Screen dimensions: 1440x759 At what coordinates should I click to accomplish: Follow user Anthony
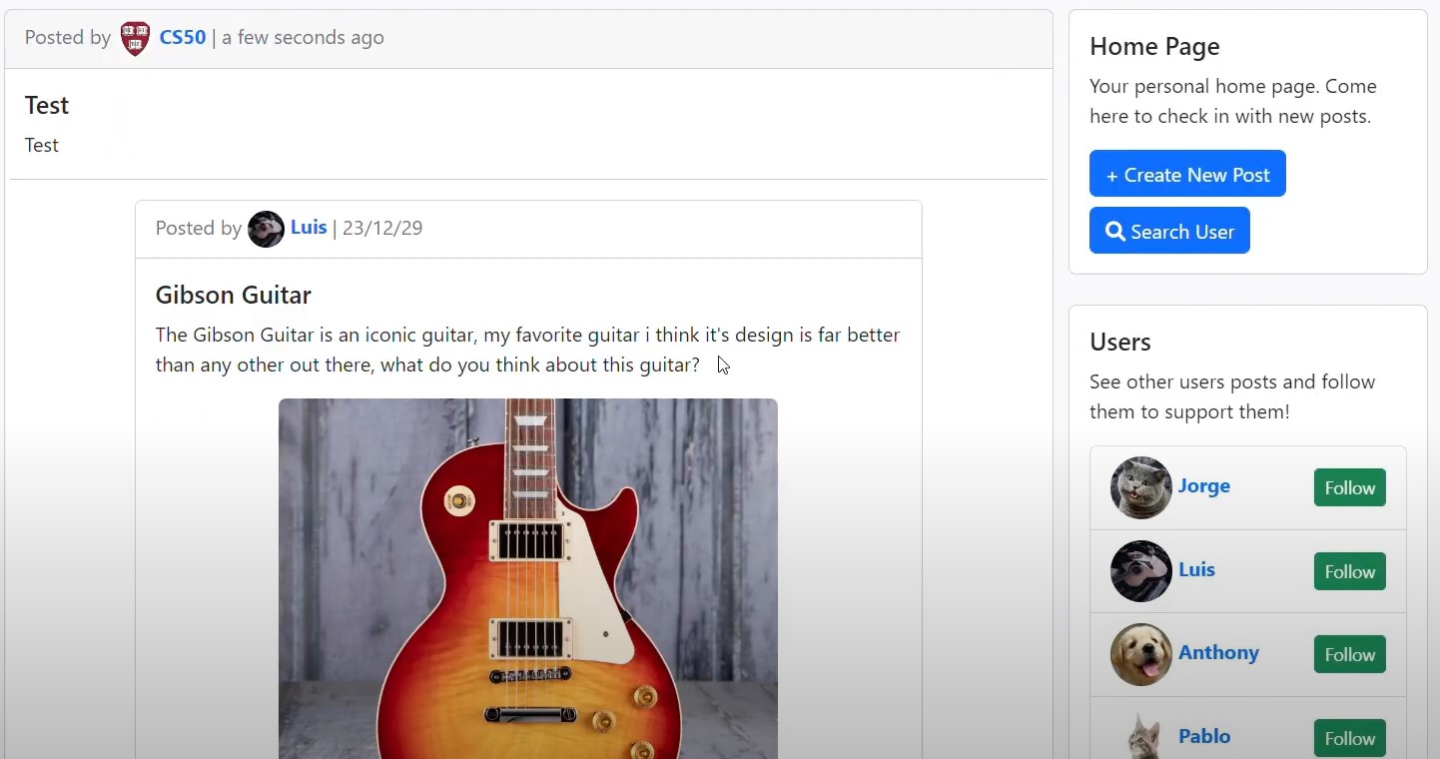coord(1349,654)
